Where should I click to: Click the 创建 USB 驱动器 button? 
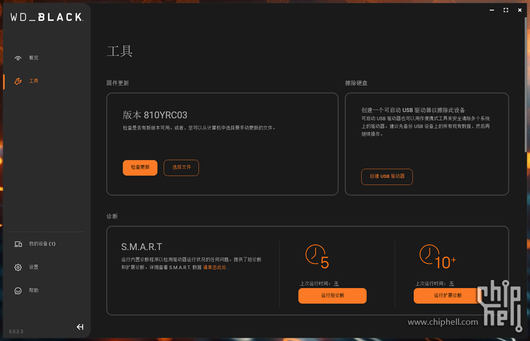pos(387,177)
